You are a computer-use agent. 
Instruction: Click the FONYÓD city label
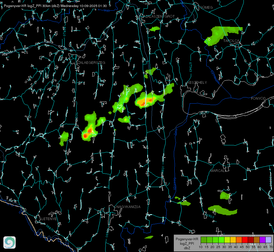point(258,99)
